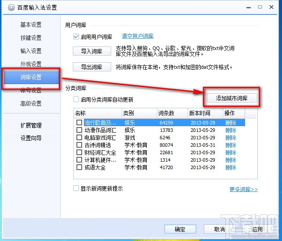This screenshot has width=282, height=241.
Task: Open 按键设置 section
Action: pos(31,38)
